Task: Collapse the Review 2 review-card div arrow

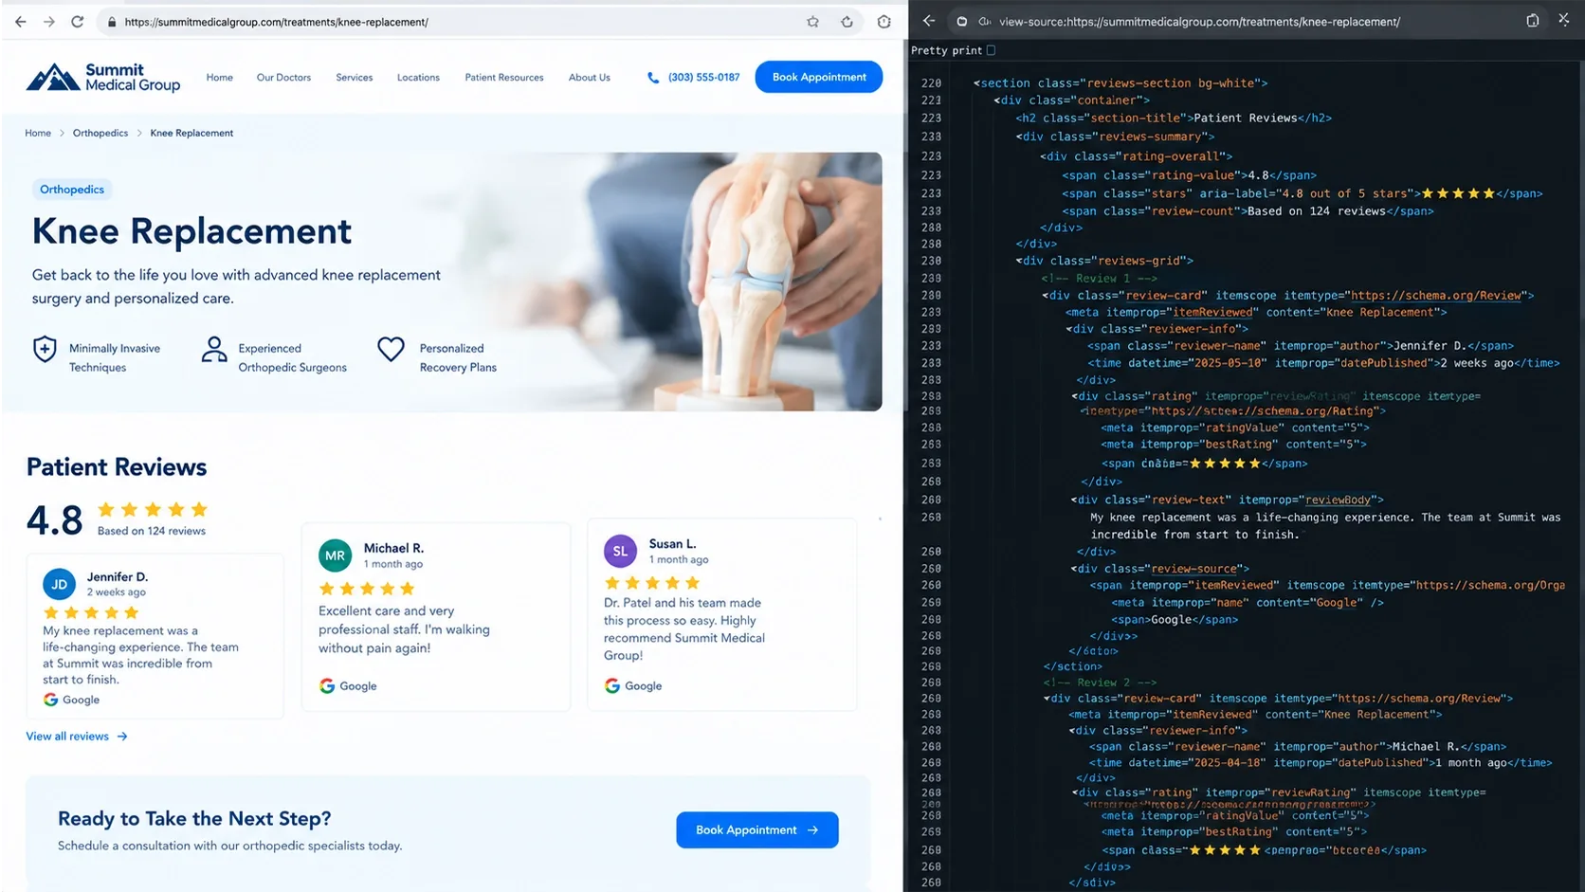Action: (x=1048, y=699)
